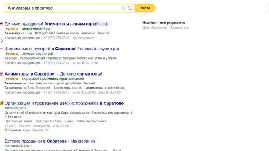
Task: Click favicon of сюрпрайз64.рф result
Action: [2, 74]
